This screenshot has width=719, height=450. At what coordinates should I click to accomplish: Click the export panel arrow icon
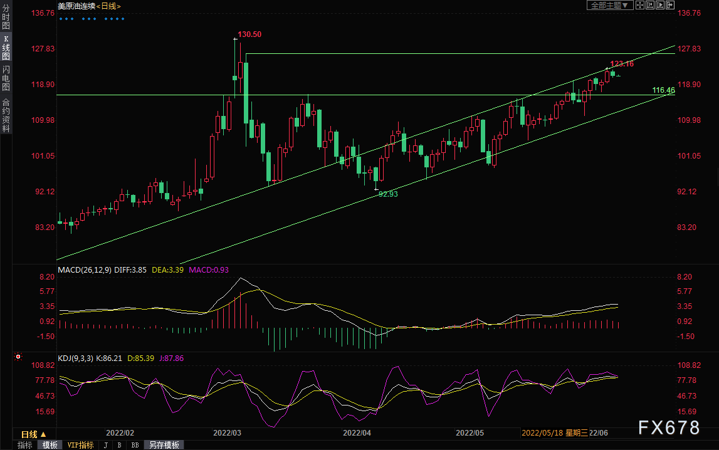pyautogui.click(x=670, y=5)
